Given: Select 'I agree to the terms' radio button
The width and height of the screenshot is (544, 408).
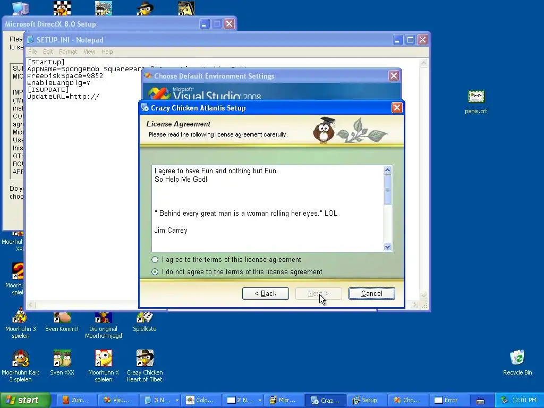Looking at the screenshot, I should [x=155, y=259].
